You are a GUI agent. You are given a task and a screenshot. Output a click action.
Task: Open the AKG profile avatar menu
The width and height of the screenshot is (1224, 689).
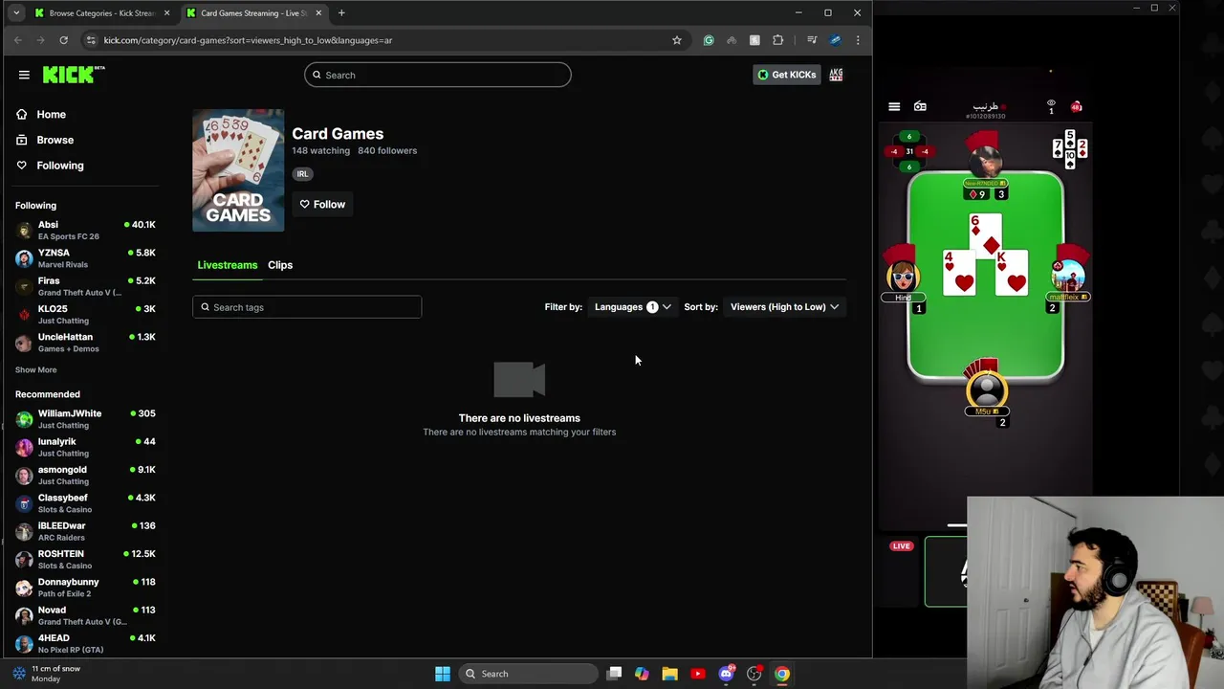tap(836, 75)
